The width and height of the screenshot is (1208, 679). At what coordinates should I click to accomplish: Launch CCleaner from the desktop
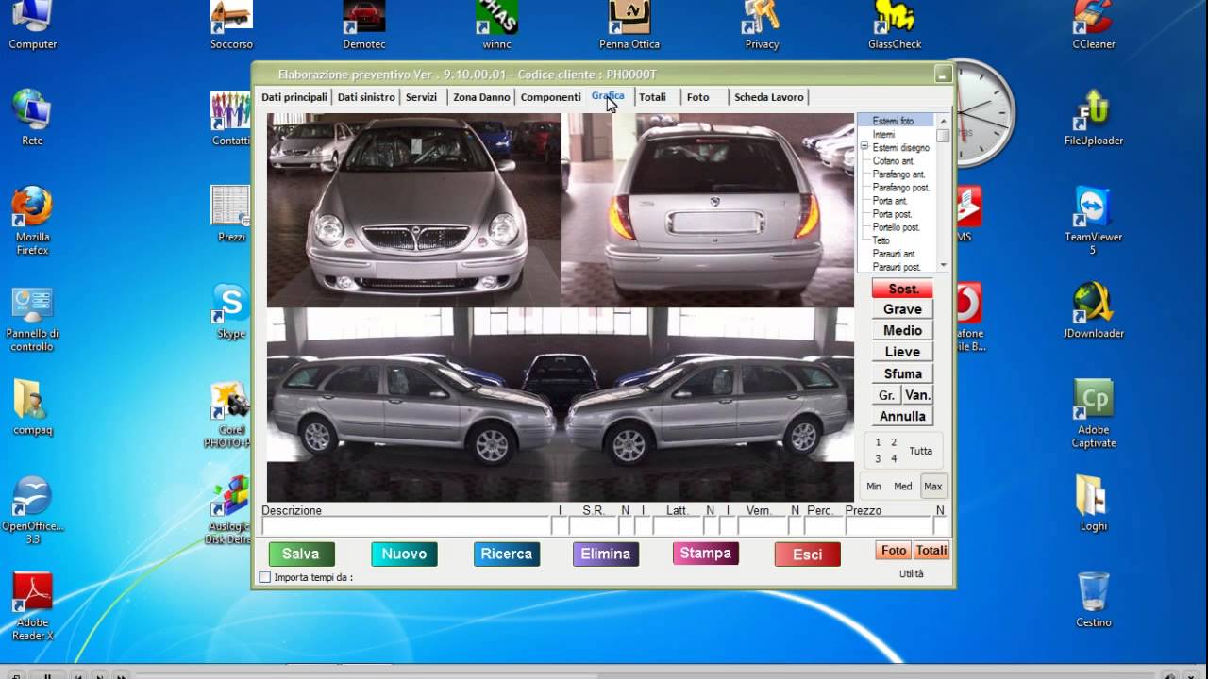tap(1094, 25)
